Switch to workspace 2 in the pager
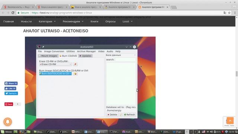Viewport: 238px width, 134px height. 191,132
